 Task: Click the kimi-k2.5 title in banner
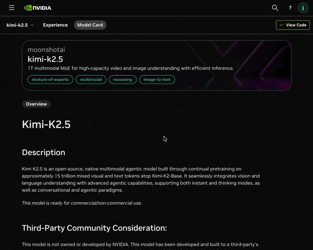pos(45,59)
